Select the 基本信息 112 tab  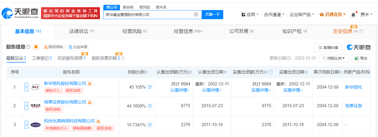pyautogui.click(x=28, y=31)
